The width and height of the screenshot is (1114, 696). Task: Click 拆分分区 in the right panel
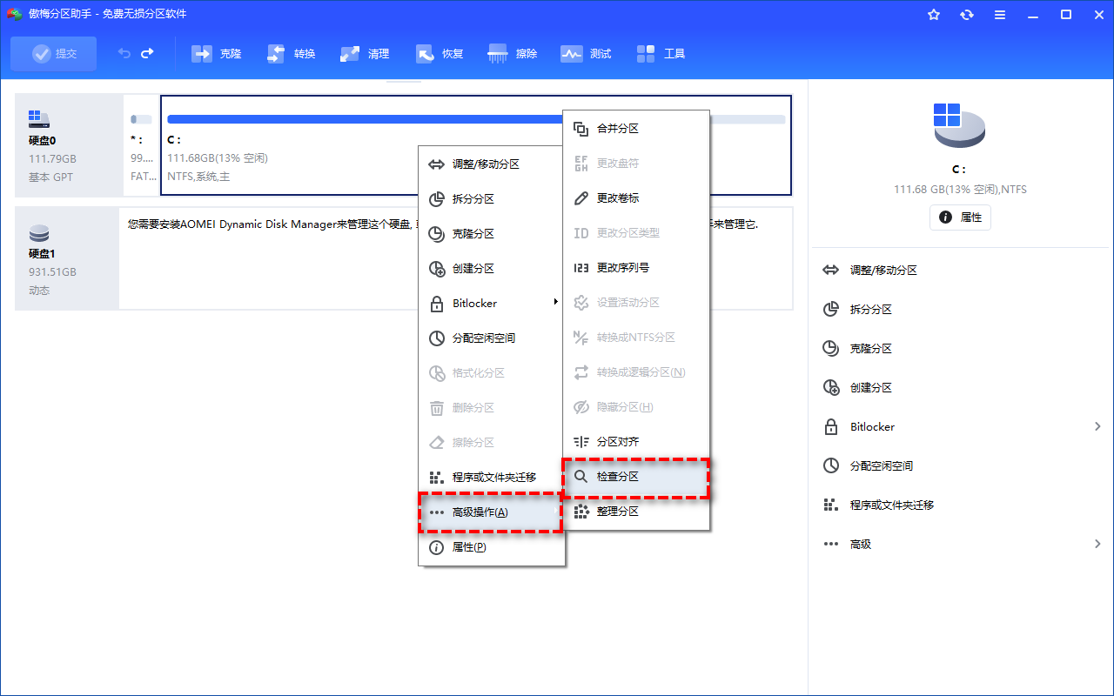[870, 310]
